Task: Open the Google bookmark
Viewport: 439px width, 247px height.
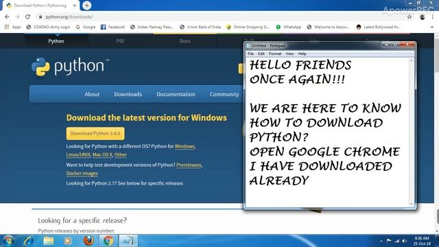Action: (x=86, y=27)
